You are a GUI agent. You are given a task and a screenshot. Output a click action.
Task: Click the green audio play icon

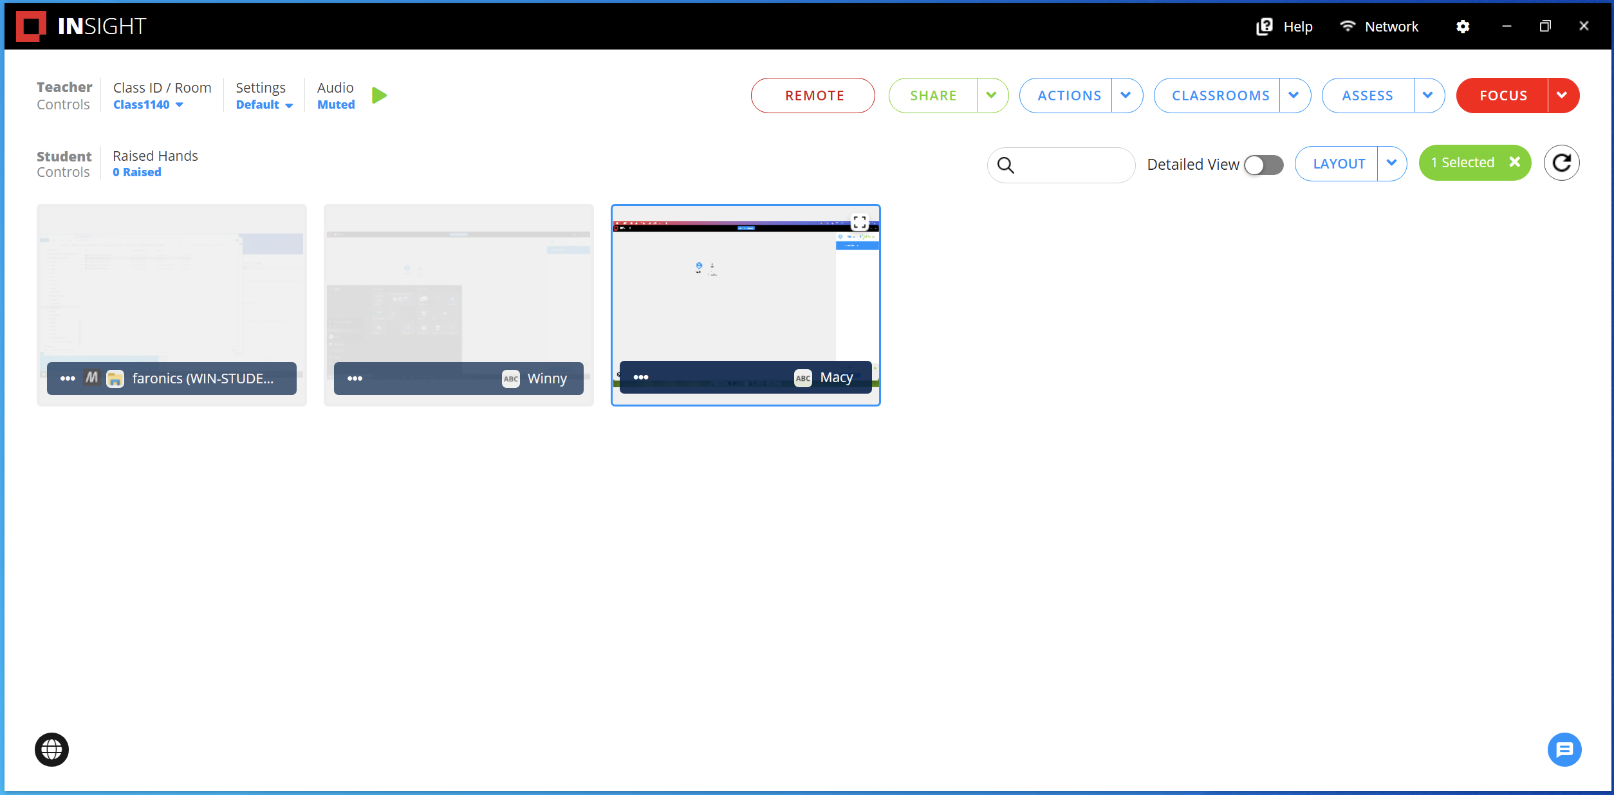379,95
